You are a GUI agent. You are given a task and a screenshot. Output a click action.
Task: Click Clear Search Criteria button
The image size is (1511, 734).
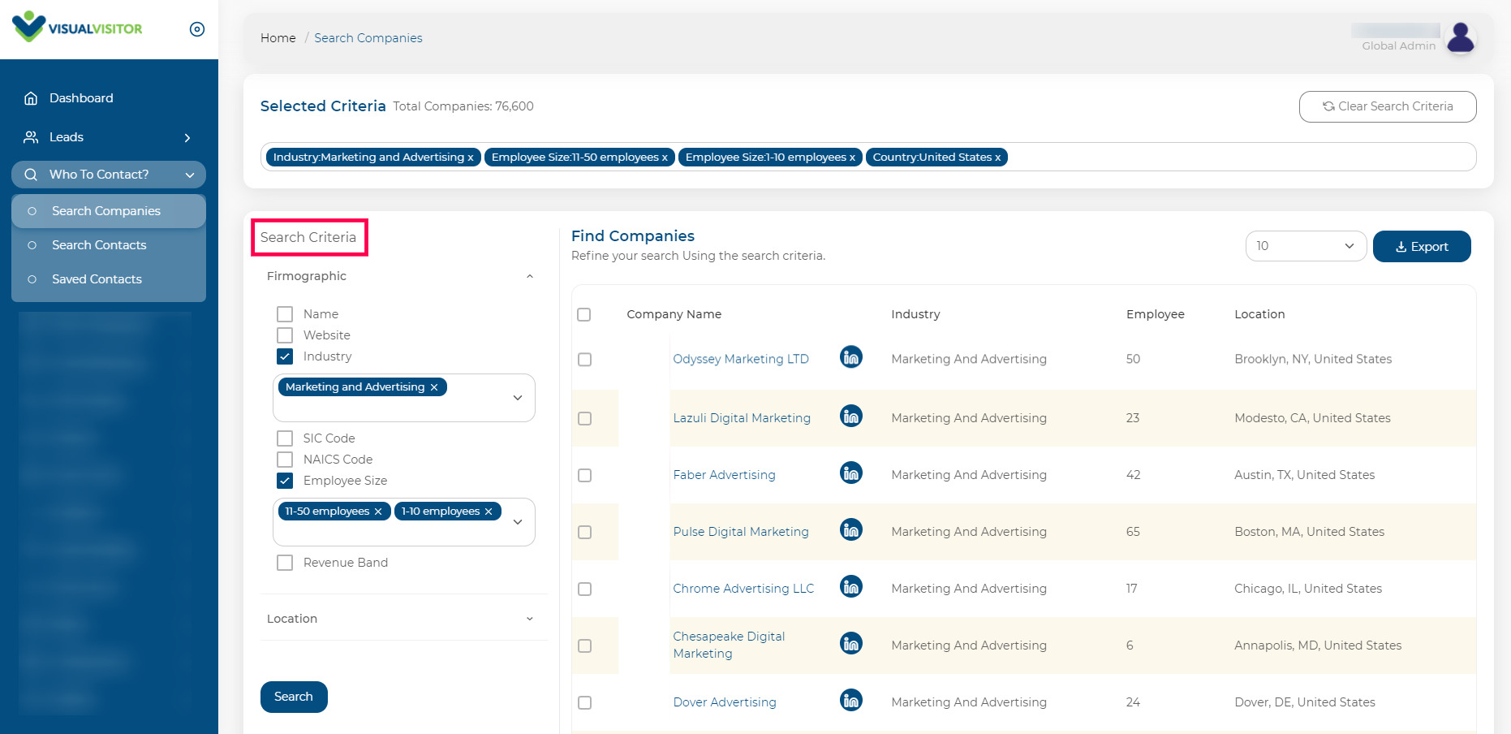click(1388, 106)
